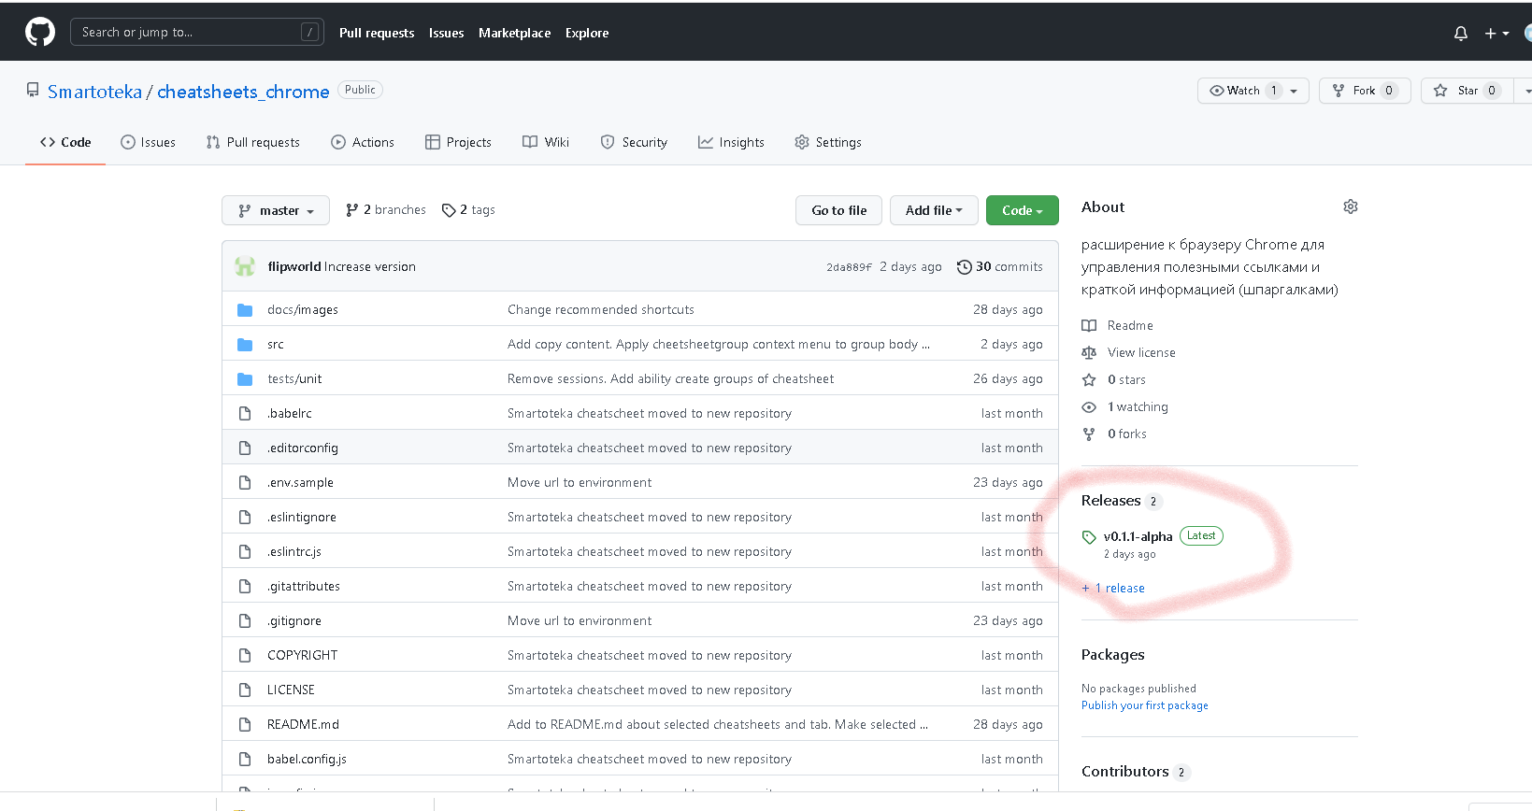Open the Wiki tab
Image resolution: width=1532 pixels, height=811 pixels.
pos(546,142)
